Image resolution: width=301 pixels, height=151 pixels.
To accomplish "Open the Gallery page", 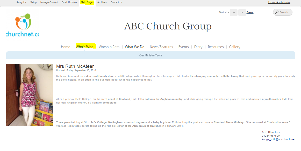I will click(x=234, y=47).
